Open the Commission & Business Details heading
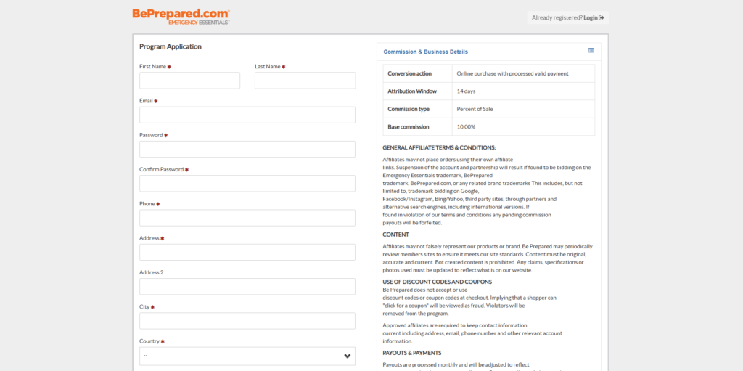This screenshot has width=743, height=371. coord(425,52)
